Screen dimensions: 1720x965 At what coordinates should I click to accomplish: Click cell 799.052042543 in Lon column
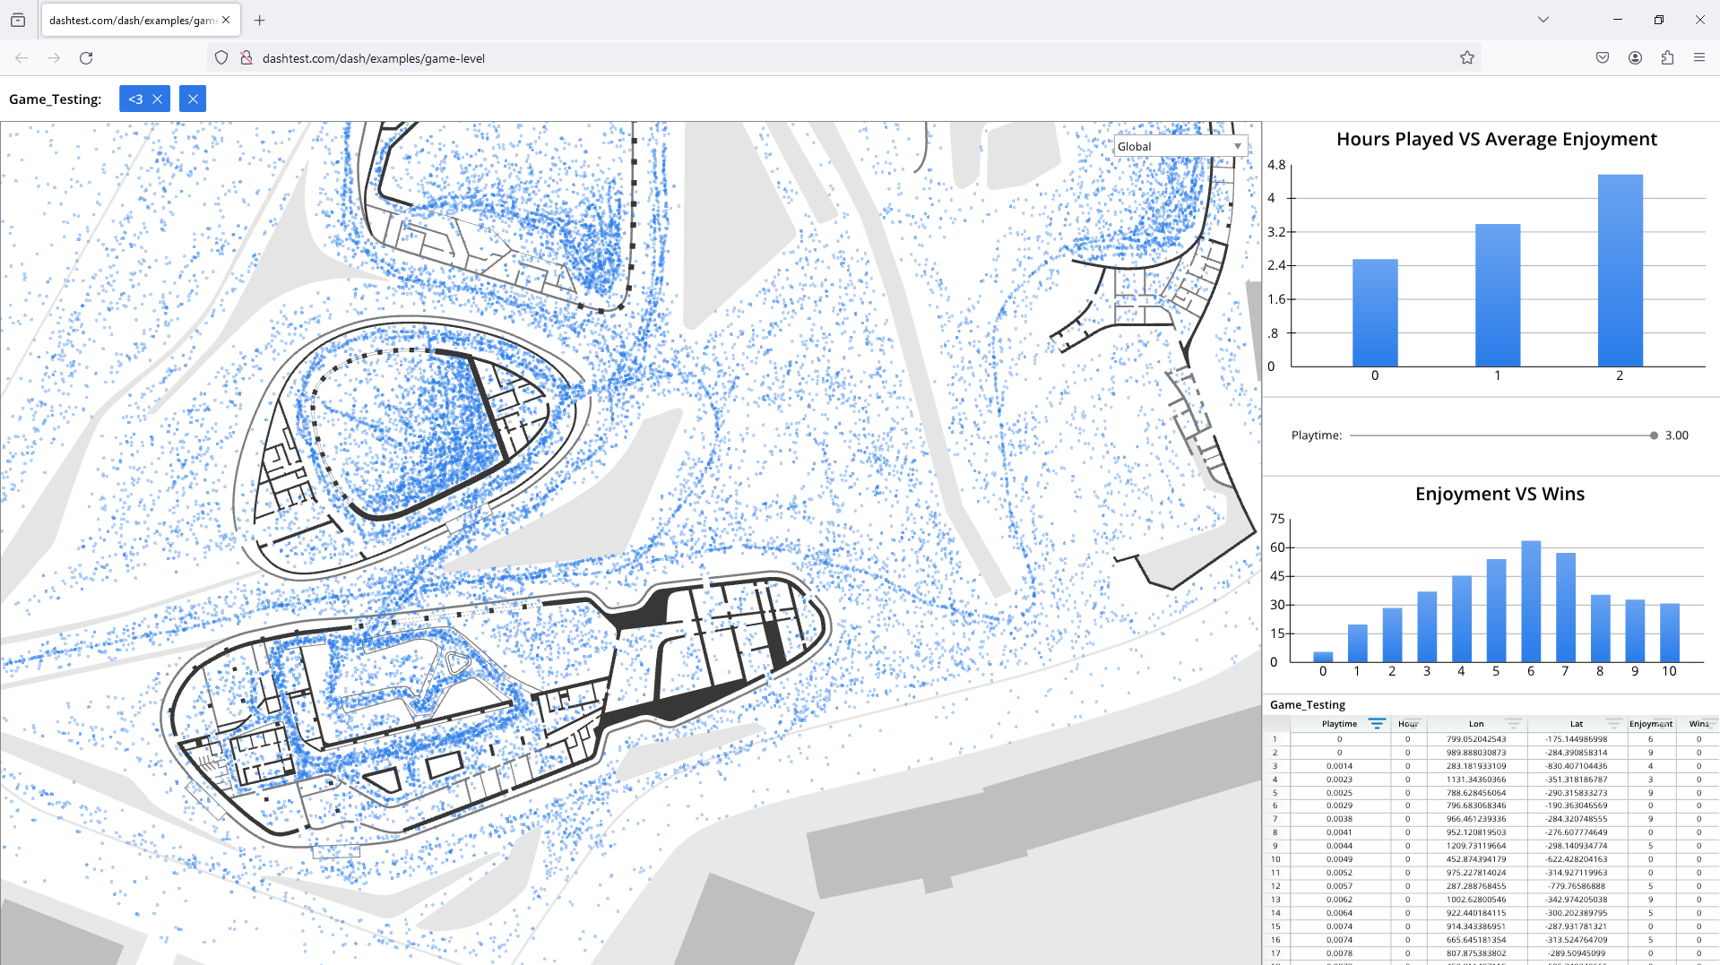(x=1476, y=739)
